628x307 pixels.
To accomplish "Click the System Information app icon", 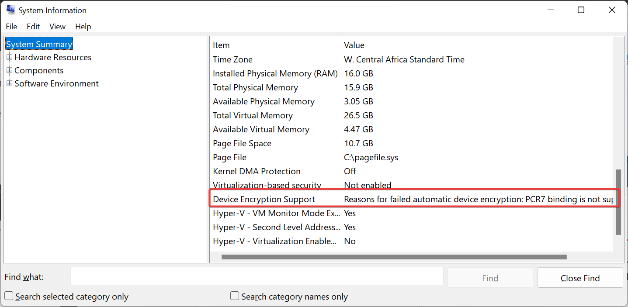I will [10, 10].
